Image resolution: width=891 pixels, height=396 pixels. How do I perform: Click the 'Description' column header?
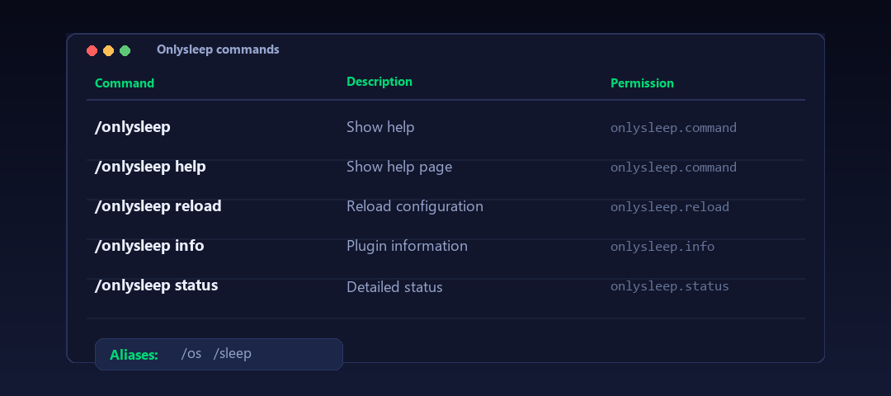tap(379, 82)
